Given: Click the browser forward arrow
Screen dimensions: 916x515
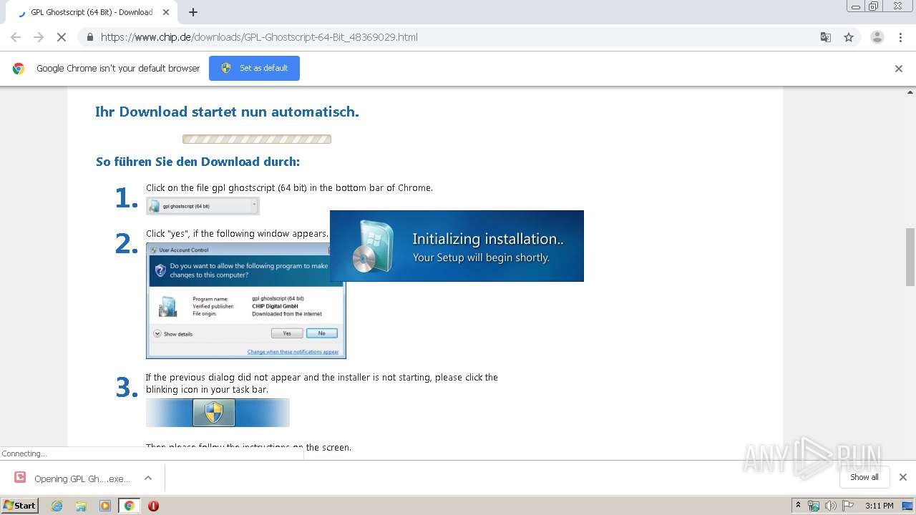Looking at the screenshot, I should pyautogui.click(x=39, y=37).
